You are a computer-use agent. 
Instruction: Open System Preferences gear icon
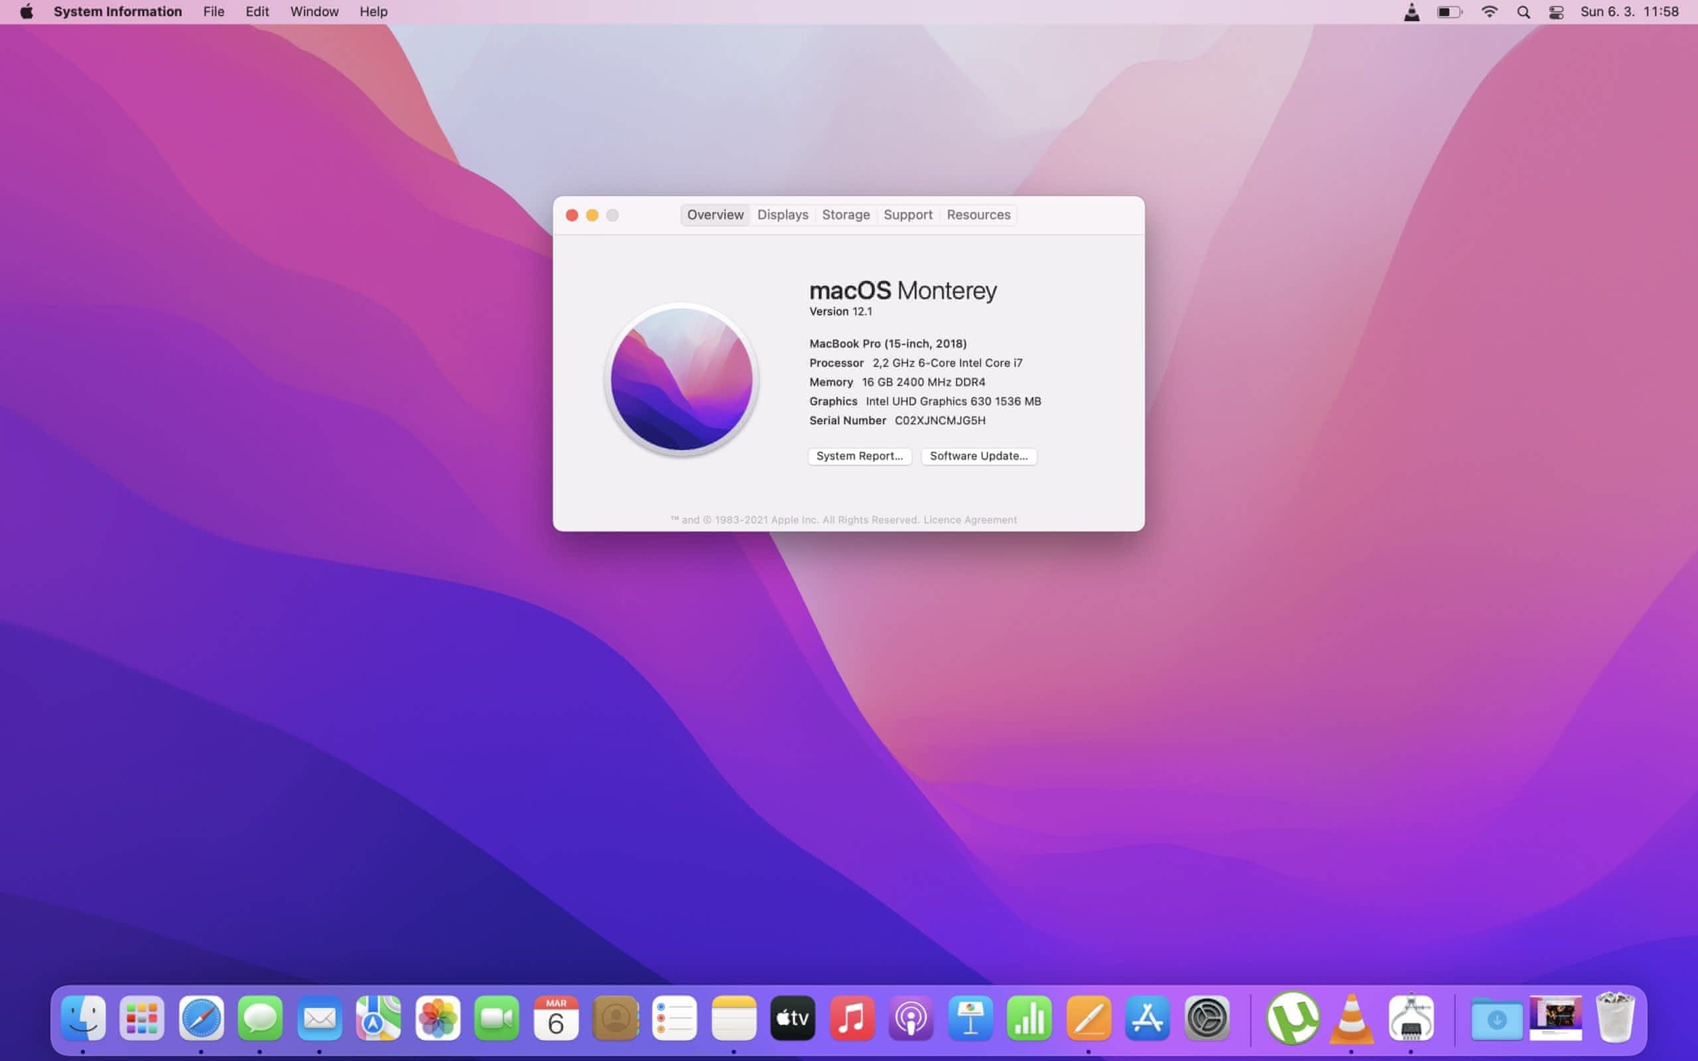point(1207,1018)
